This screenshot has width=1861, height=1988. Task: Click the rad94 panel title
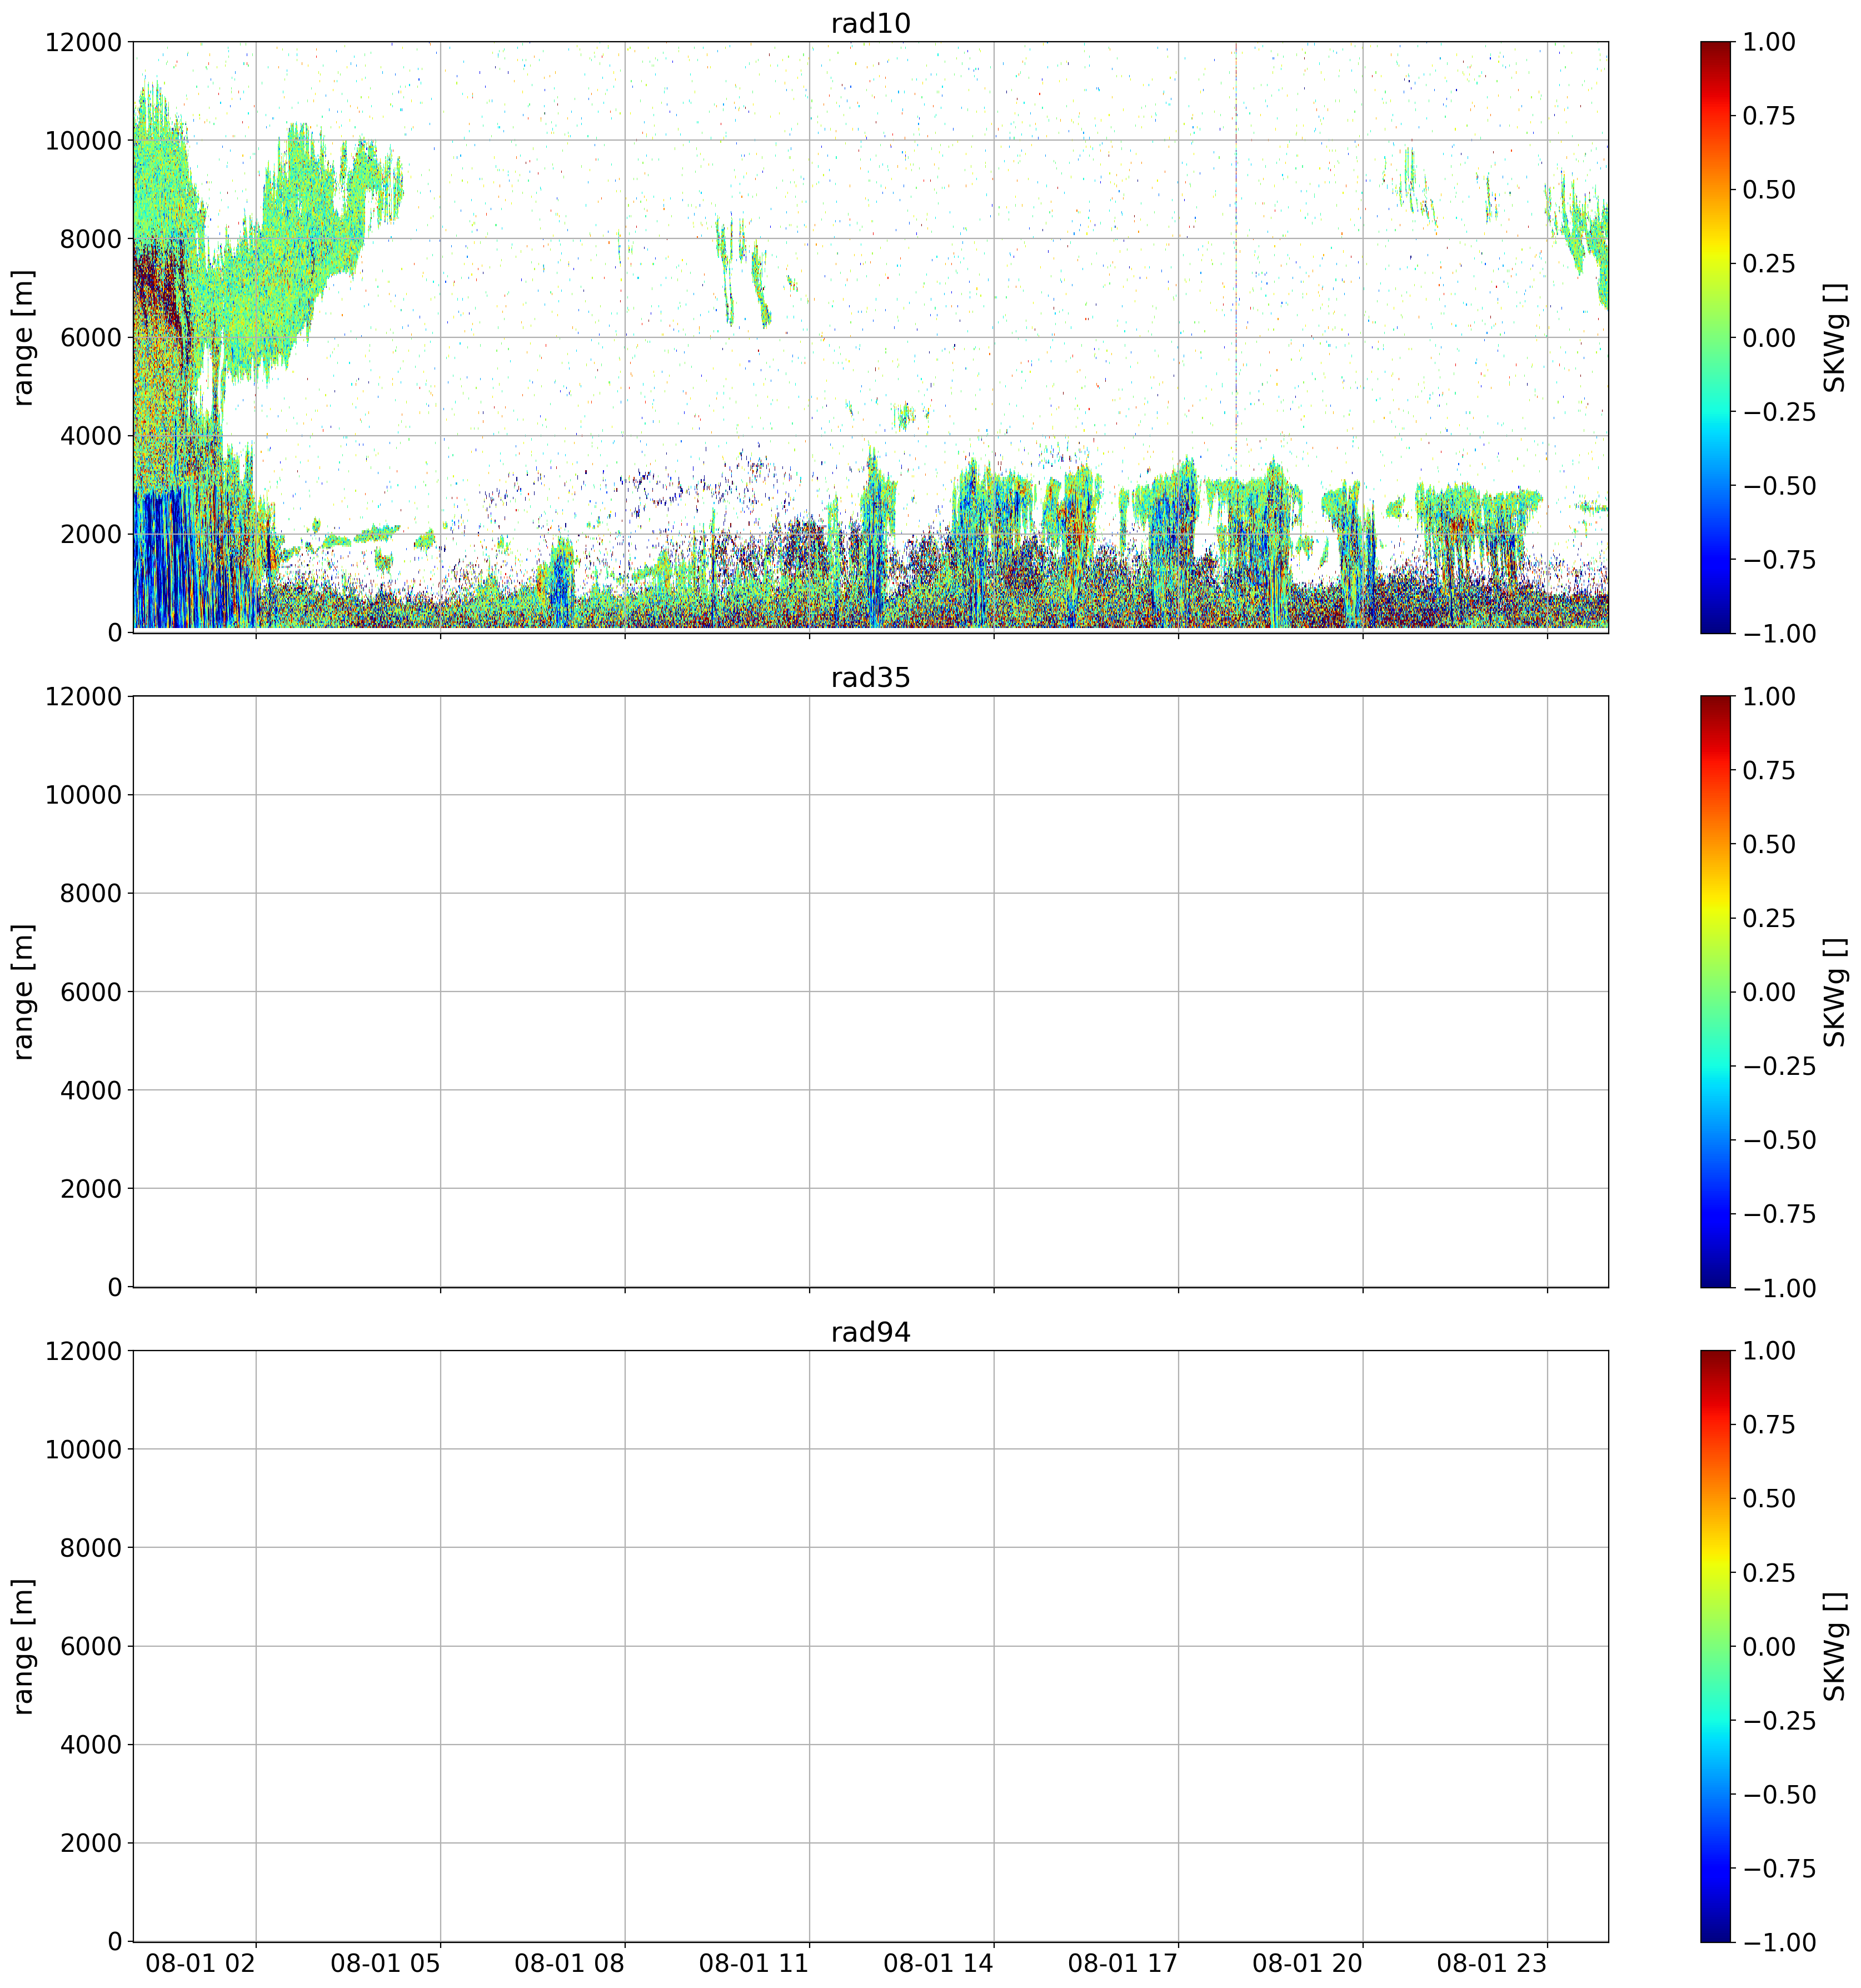pos(870,1332)
